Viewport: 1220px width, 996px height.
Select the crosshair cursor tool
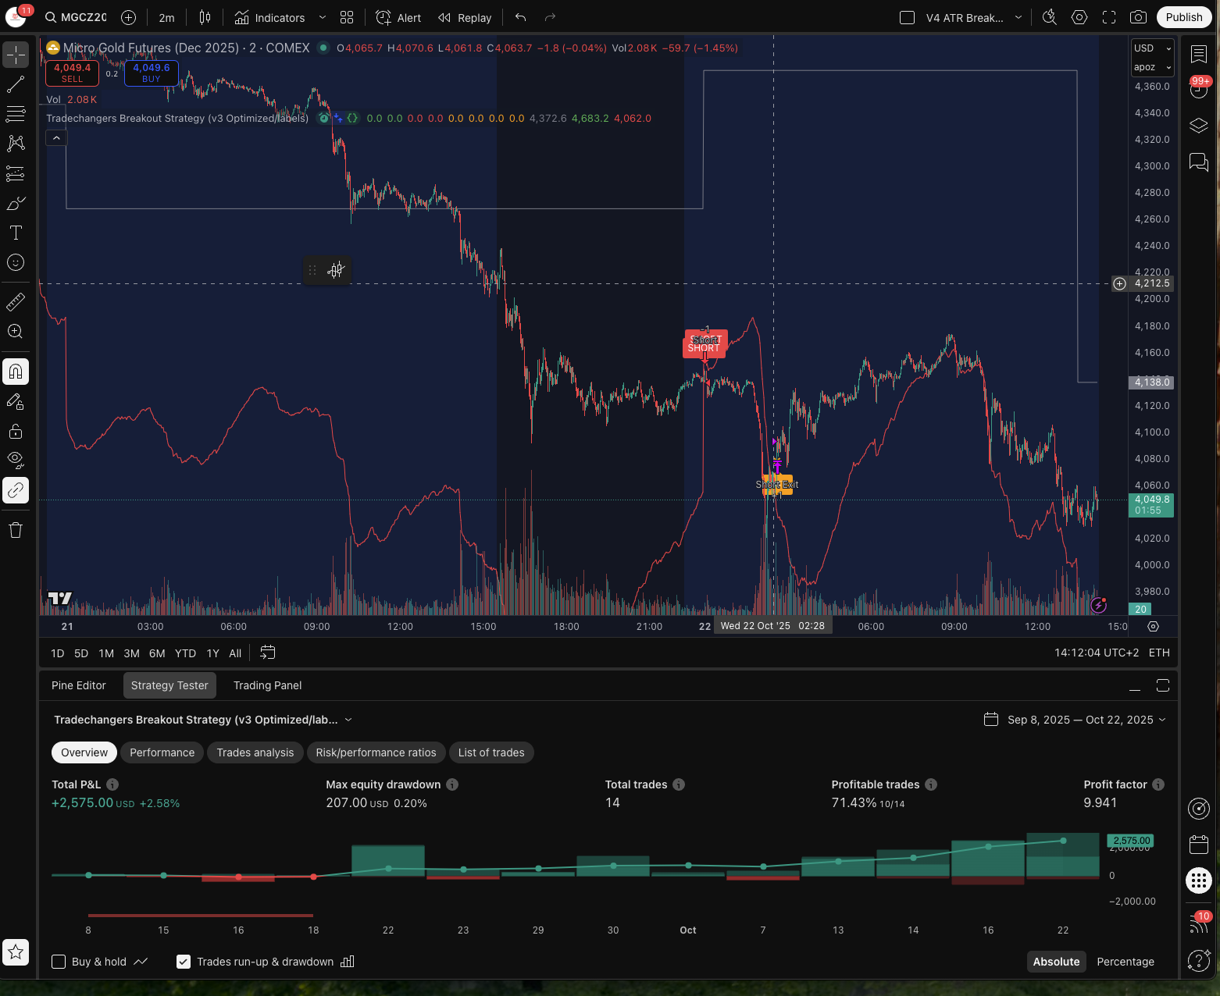pyautogui.click(x=16, y=55)
